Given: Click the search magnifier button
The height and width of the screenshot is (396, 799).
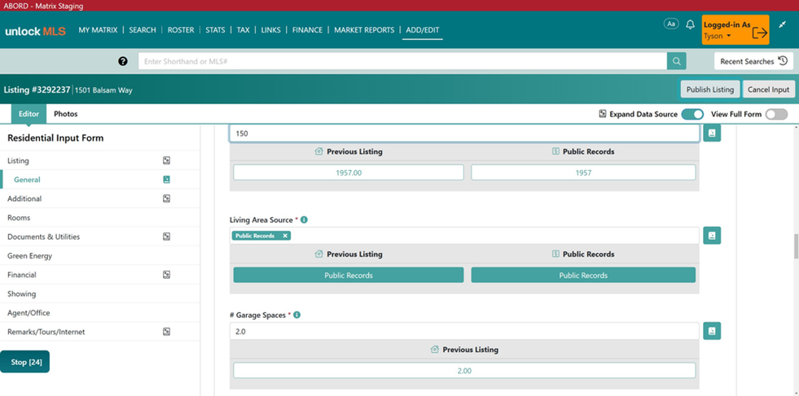Looking at the screenshot, I should (x=676, y=61).
